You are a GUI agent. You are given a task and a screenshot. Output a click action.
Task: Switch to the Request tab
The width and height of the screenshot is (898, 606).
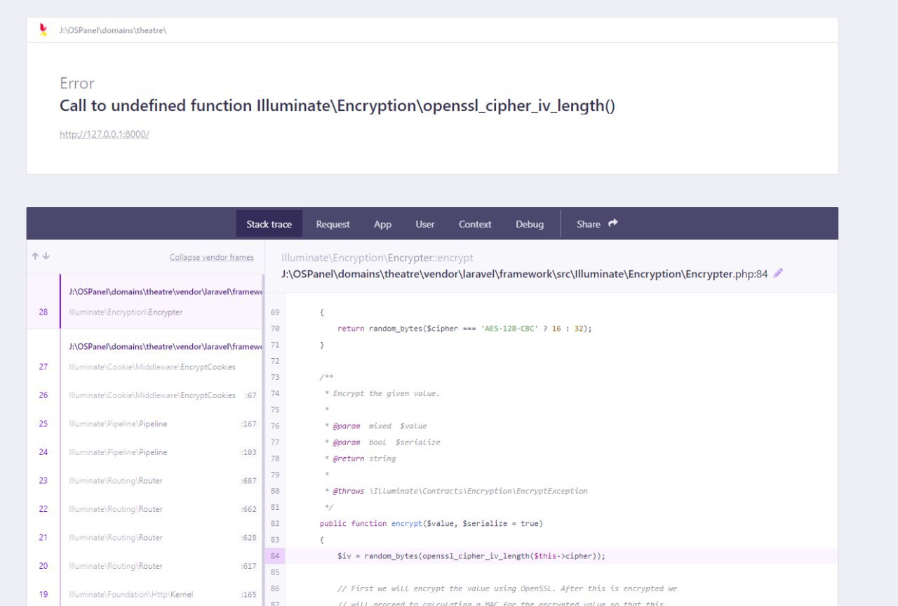[x=333, y=224]
